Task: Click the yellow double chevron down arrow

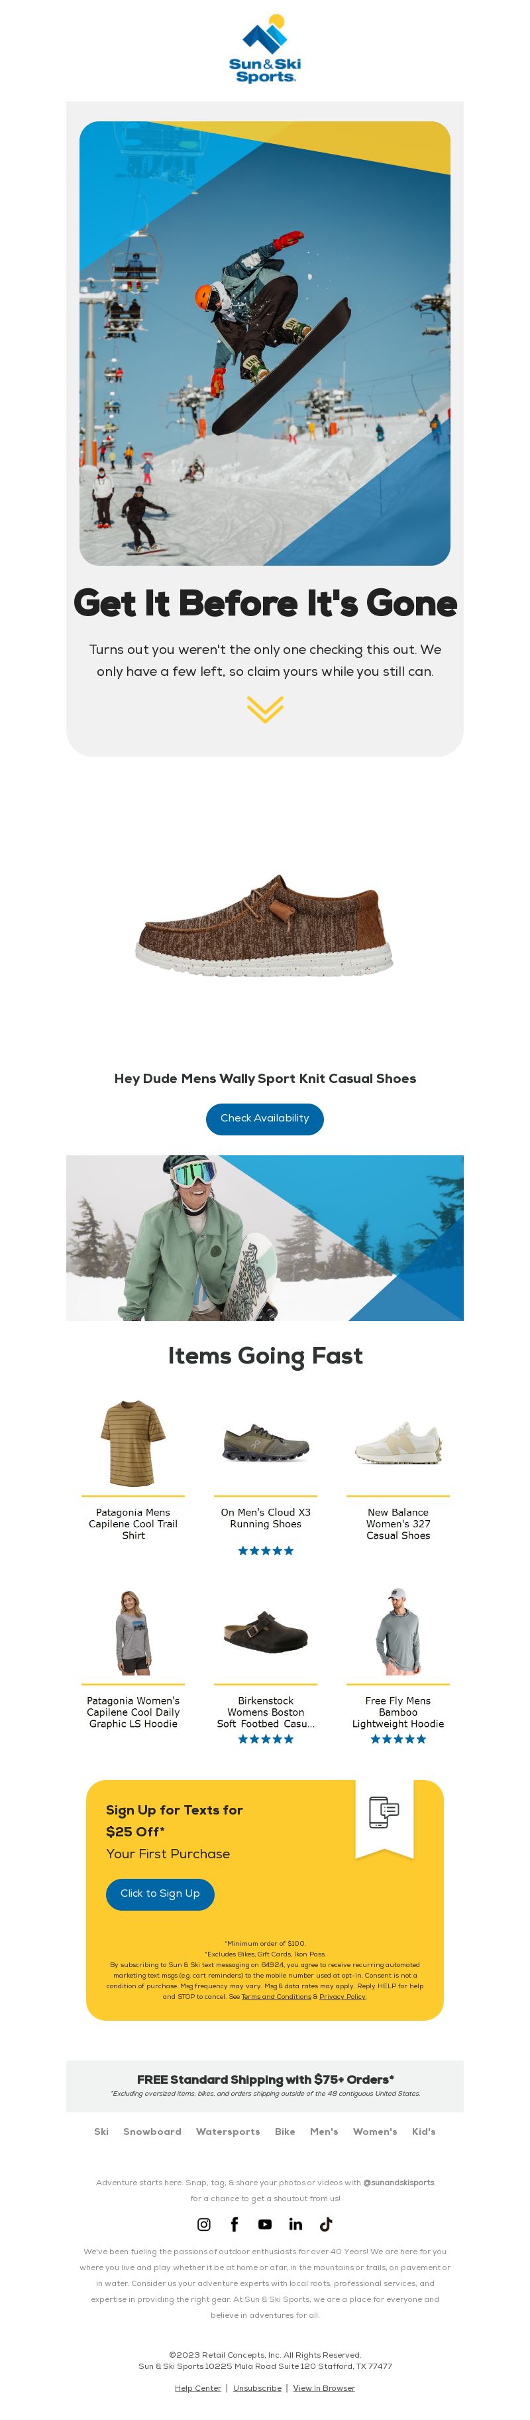Action: 264,709
